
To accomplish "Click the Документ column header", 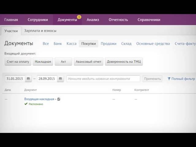I will coord(30,90).
